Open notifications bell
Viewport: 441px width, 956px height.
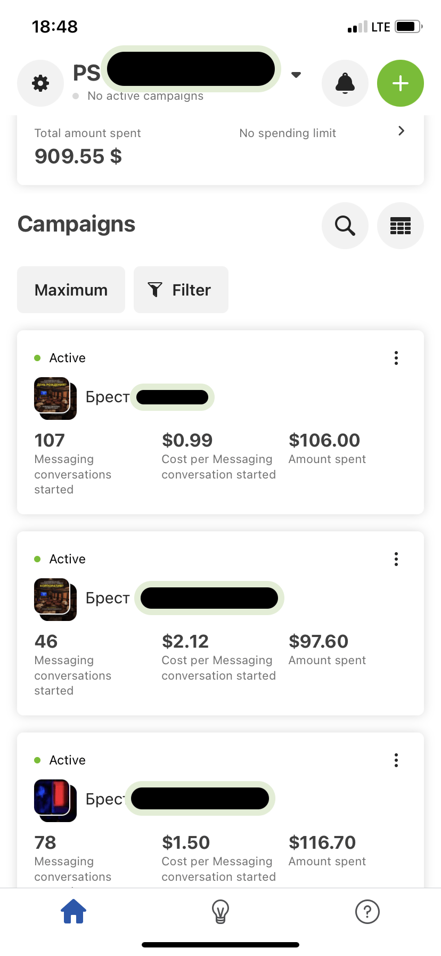click(345, 83)
